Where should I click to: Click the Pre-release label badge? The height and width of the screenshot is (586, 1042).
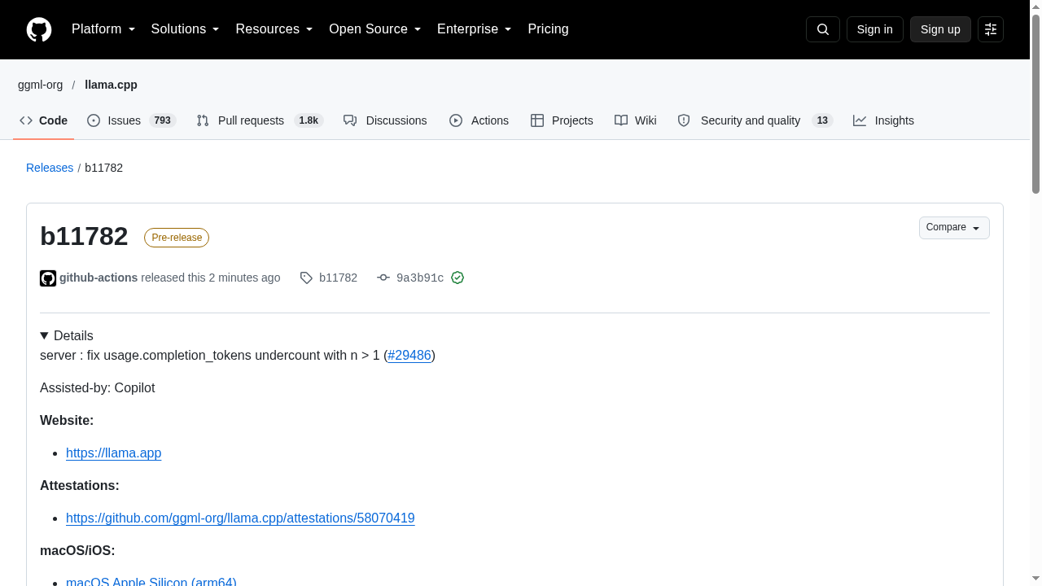coord(177,238)
